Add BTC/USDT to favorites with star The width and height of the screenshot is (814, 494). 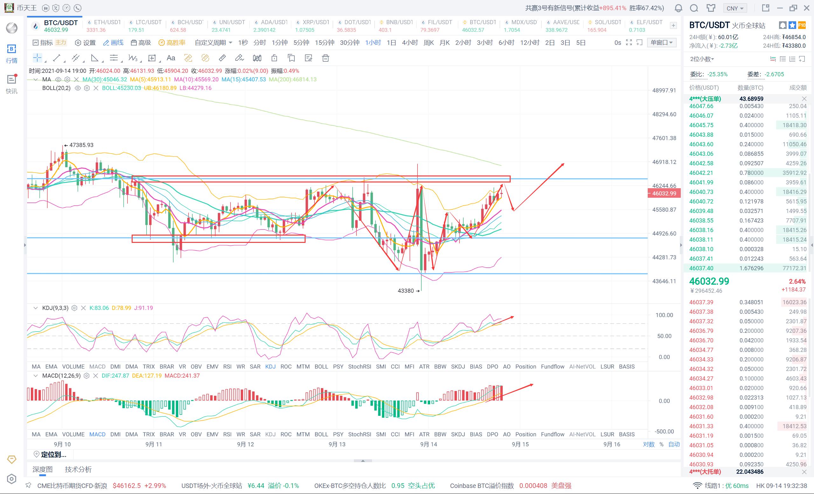pyautogui.click(x=792, y=25)
